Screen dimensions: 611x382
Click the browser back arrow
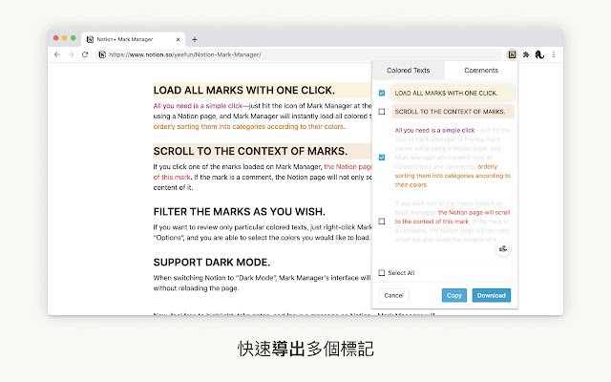click(57, 54)
